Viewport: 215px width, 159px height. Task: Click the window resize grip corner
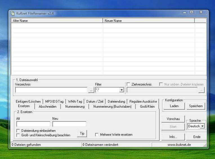pos(205,145)
